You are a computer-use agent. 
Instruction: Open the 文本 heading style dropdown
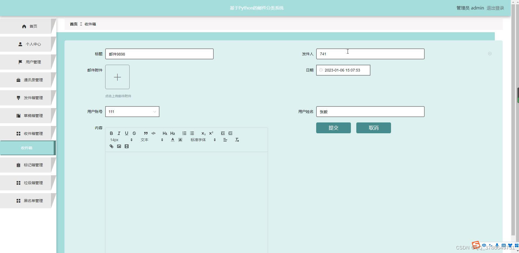coord(152,140)
